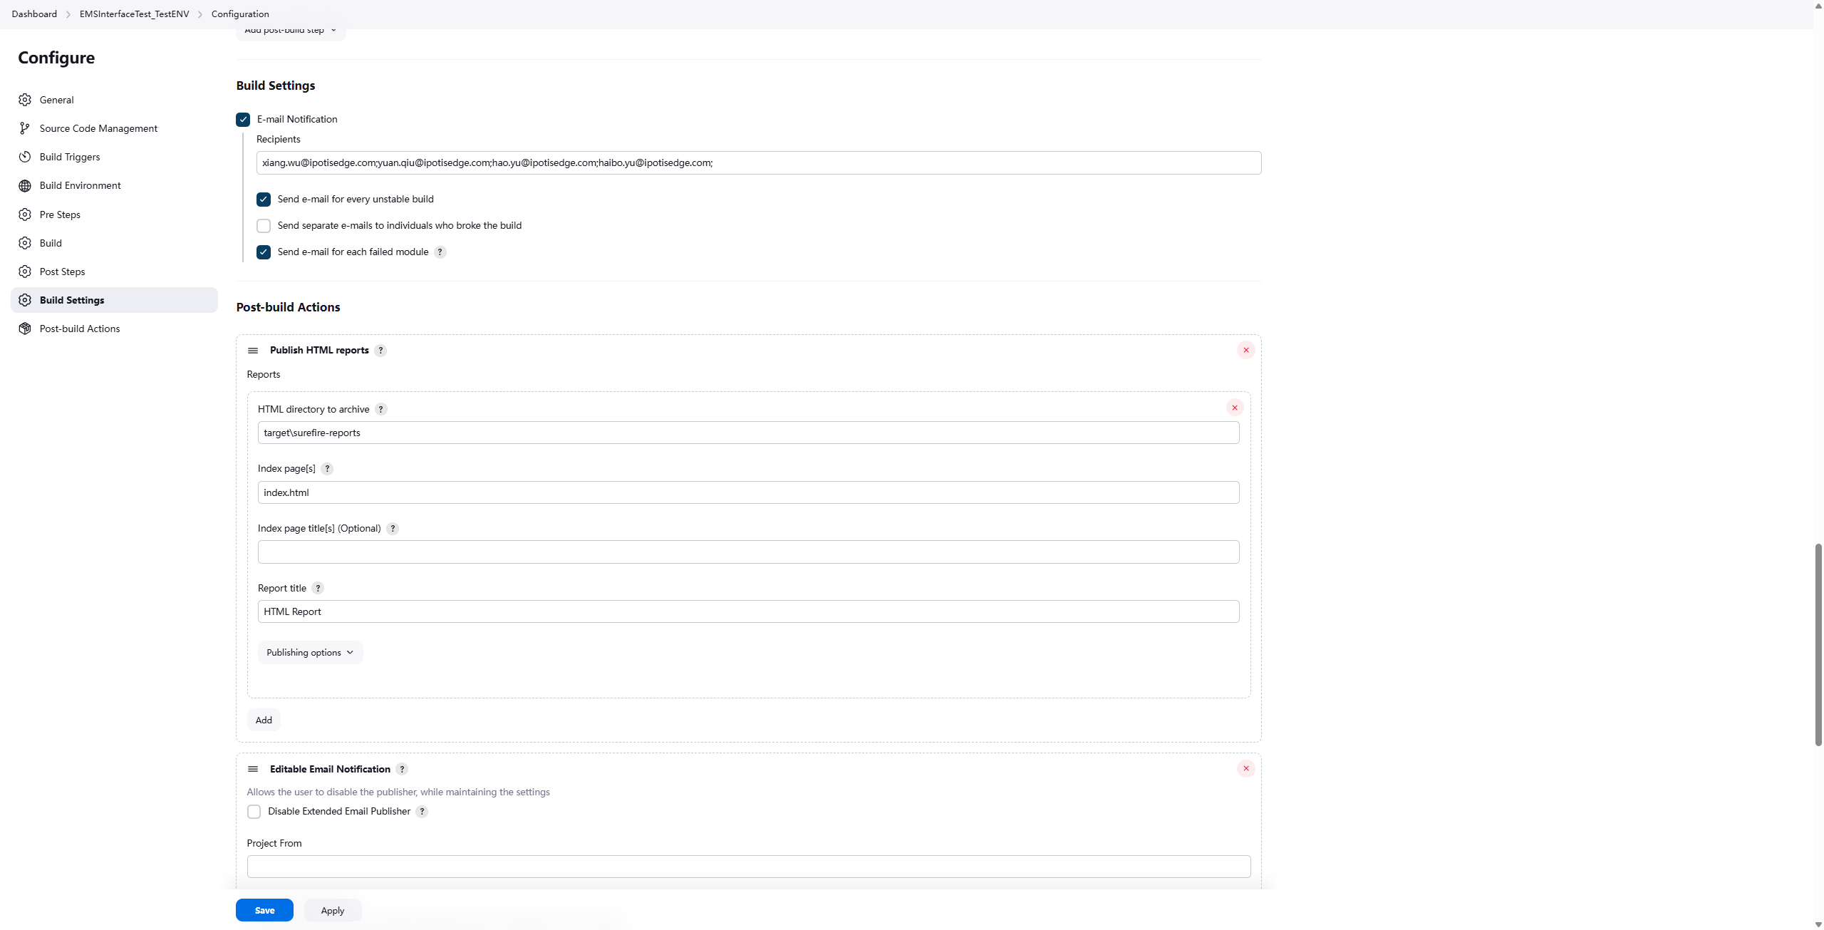Open help for Index page[s] field
This screenshot has height=930, width=1824.
(327, 469)
